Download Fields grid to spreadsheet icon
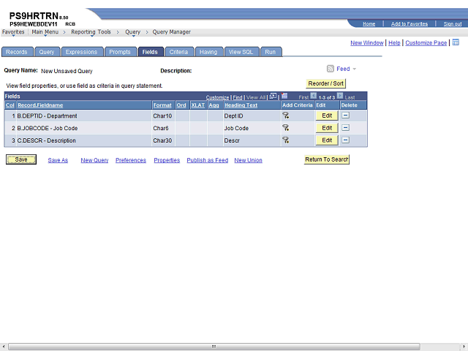This screenshot has width=468, height=351. [284, 96]
